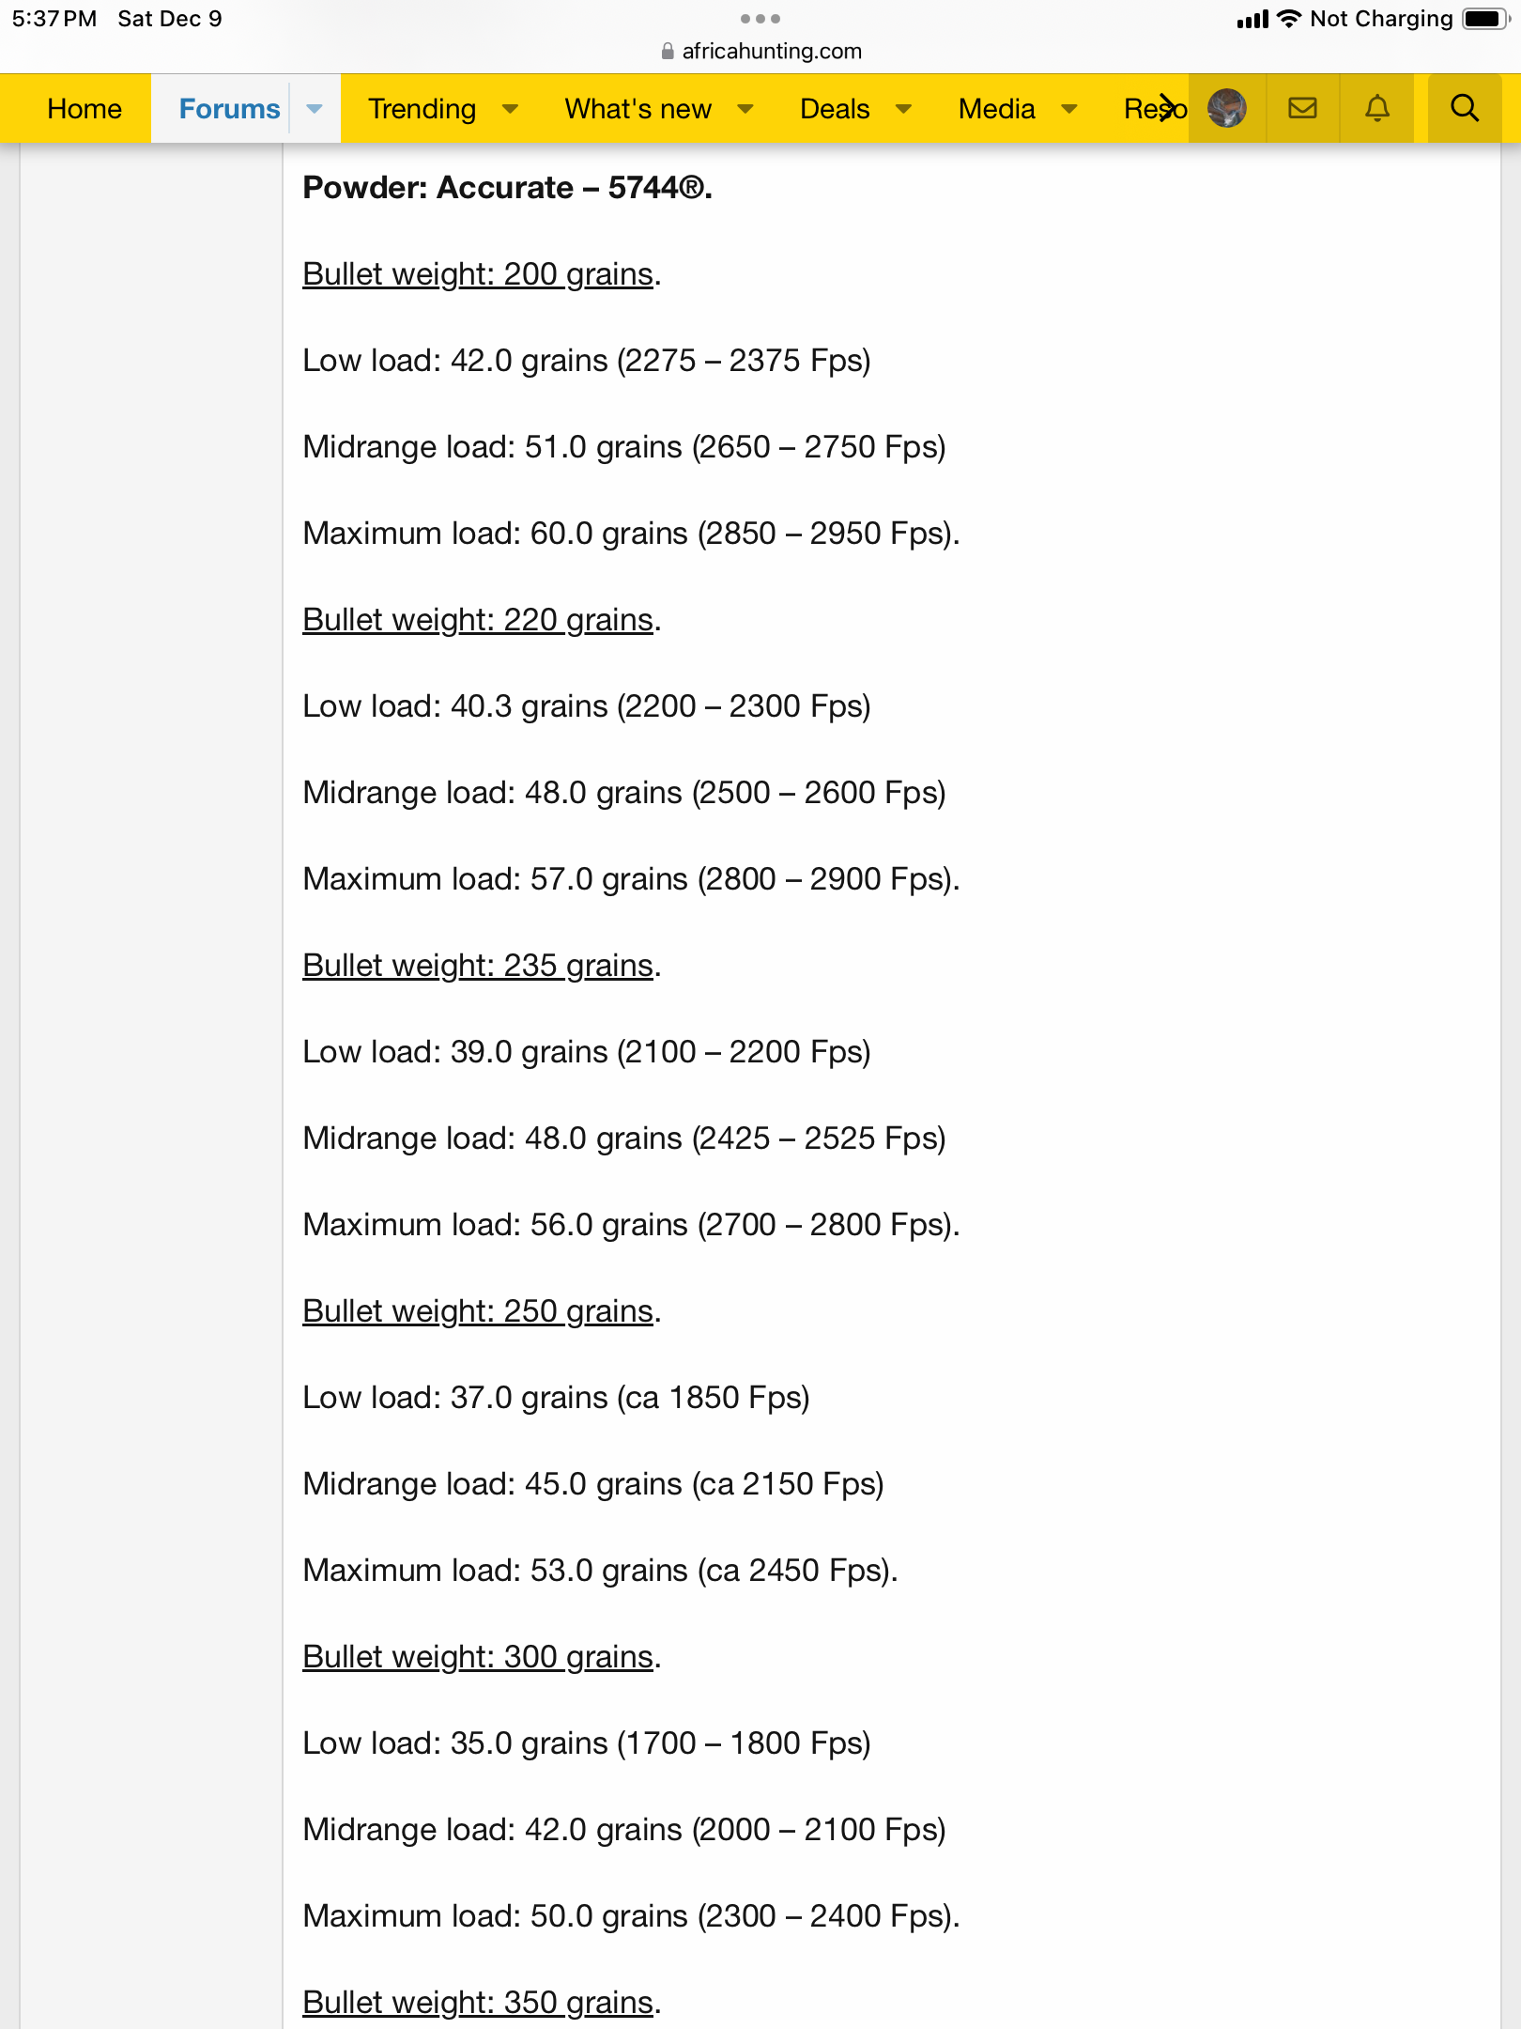Tap the nav bar right-arrow scroller
This screenshot has height=2029, width=1521.
(x=1167, y=108)
